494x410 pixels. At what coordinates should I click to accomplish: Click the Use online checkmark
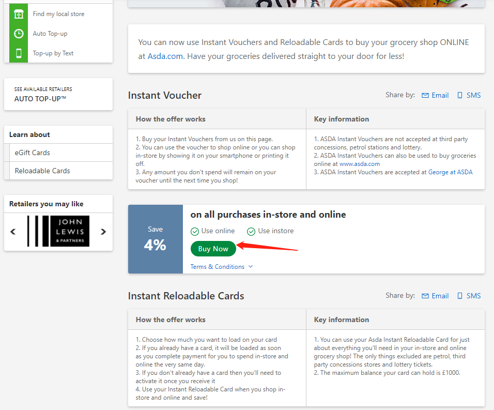point(195,231)
